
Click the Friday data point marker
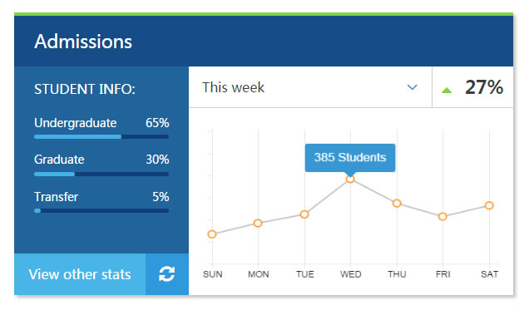click(442, 217)
